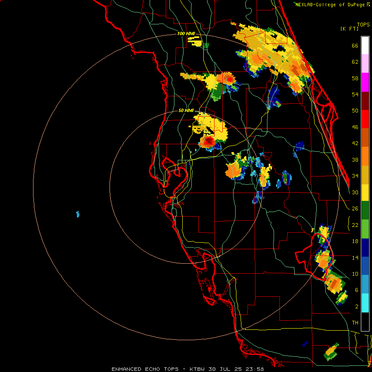Viewport: 372px width, 372px height.
Task: Click the 10 legend value
Action: [x=355, y=274]
